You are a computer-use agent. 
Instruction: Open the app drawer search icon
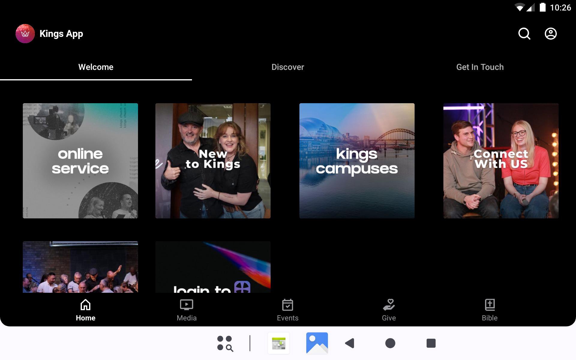[225, 343]
